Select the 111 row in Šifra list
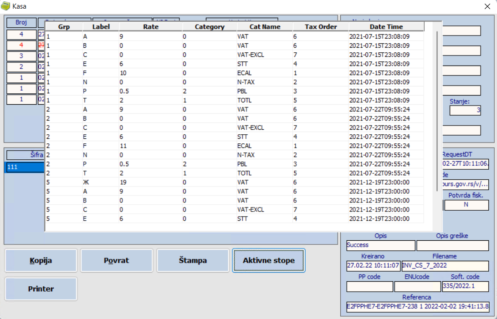The width and height of the screenshot is (497, 319). point(25,167)
